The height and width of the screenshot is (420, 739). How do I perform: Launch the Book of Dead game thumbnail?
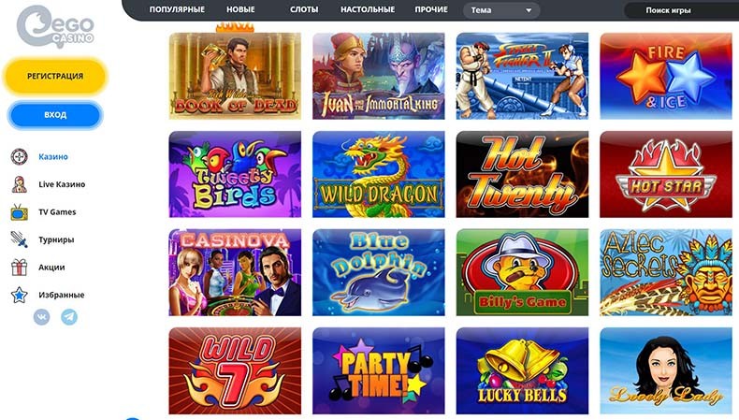coord(235,76)
